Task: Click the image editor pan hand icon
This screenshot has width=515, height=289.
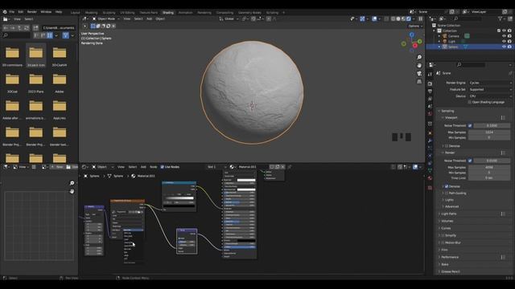Action: (72, 191)
